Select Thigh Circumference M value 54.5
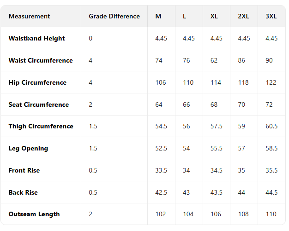 tap(162, 126)
